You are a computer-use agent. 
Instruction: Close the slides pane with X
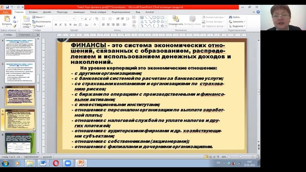point(38,35)
